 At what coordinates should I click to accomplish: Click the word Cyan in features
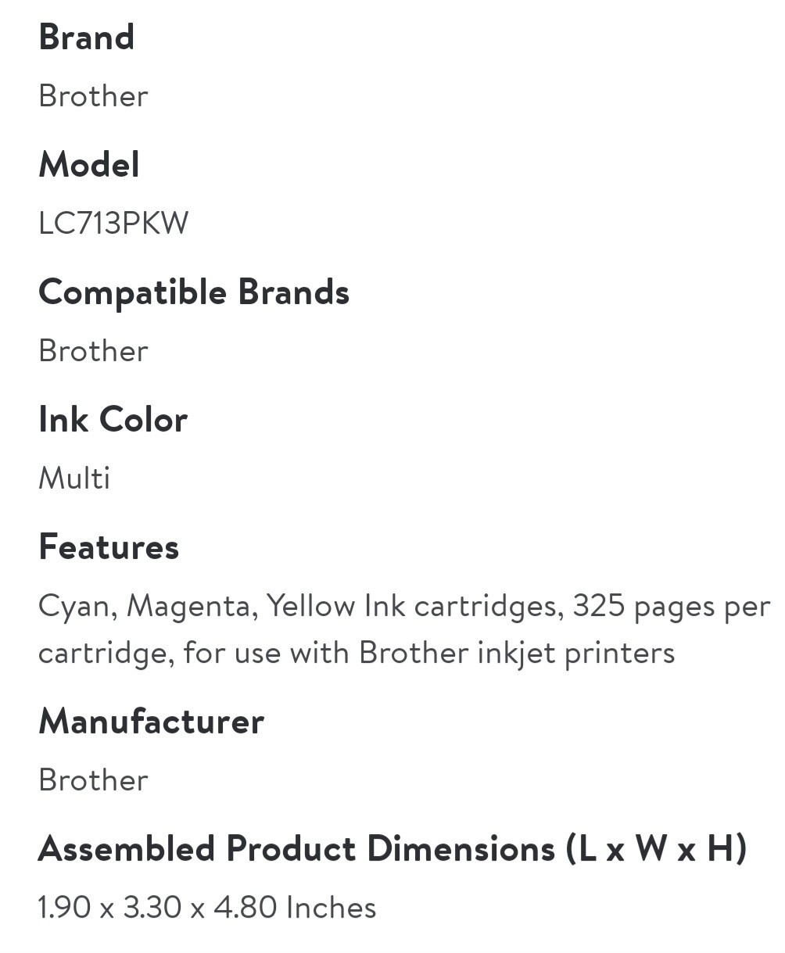pyautogui.click(x=77, y=607)
